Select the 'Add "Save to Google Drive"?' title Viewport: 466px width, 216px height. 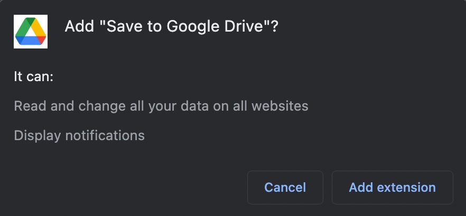click(x=172, y=27)
